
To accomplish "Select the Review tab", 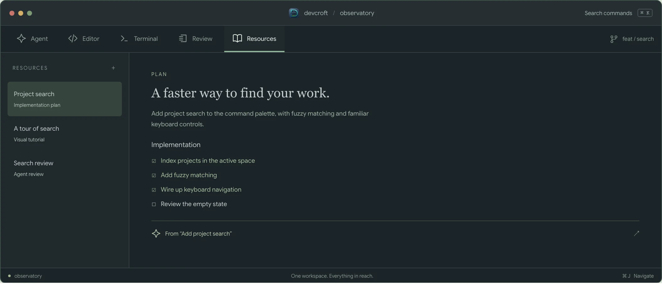I will point(196,39).
